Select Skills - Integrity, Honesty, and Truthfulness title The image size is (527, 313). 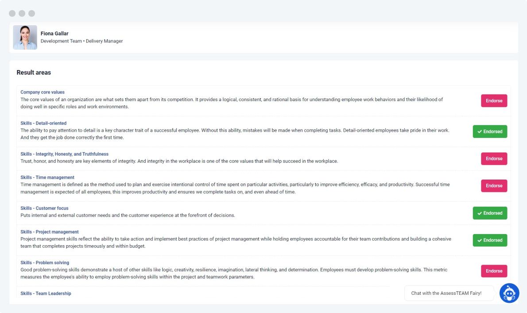[64, 154]
